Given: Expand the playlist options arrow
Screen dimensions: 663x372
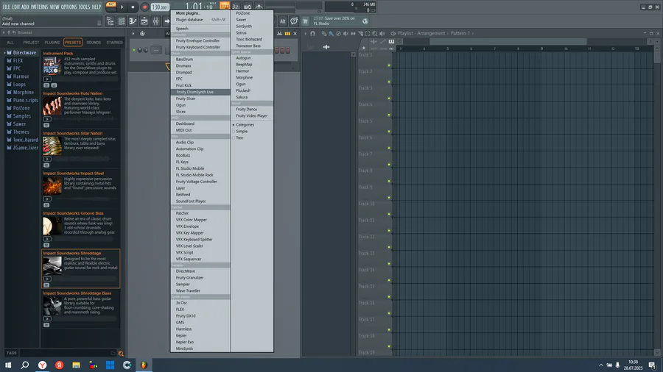Looking at the screenshot, I should pyautogui.click(x=305, y=33).
